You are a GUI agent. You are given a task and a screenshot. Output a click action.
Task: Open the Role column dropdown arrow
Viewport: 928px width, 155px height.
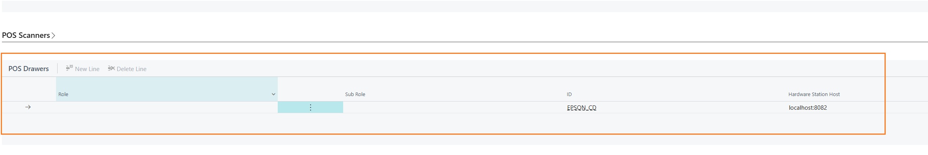coord(273,94)
